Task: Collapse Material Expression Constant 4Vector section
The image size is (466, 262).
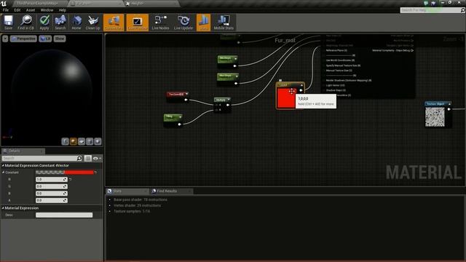Action: point(3,165)
